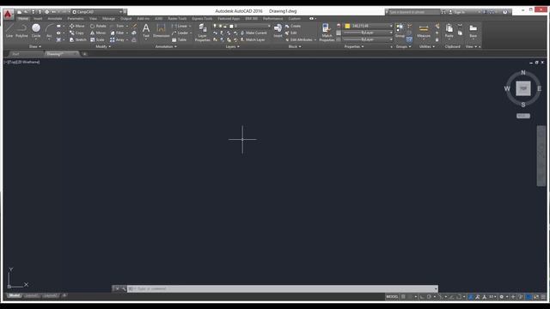The width and height of the screenshot is (550, 309).
Task: Click the Fillet tool
Action: (x=118, y=33)
